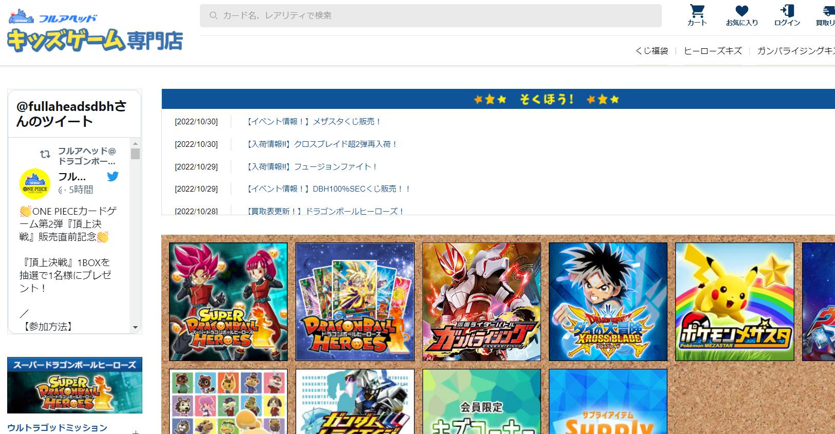Screen dimensions: 835x434
Task: Expand the ウルトラゴッドミッション sidebar section
Action: (135, 430)
